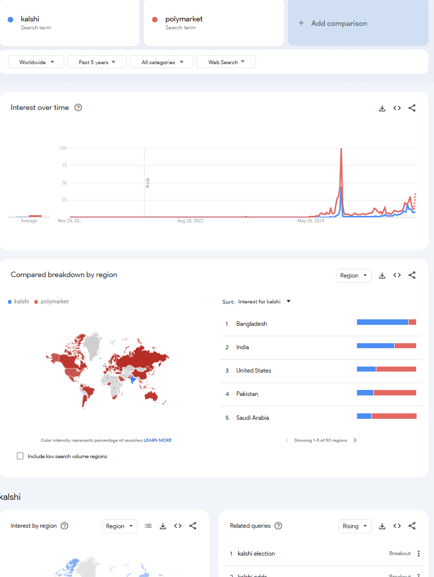Open more options for kalshi election query
Image resolution: width=434 pixels, height=577 pixels.
click(419, 554)
